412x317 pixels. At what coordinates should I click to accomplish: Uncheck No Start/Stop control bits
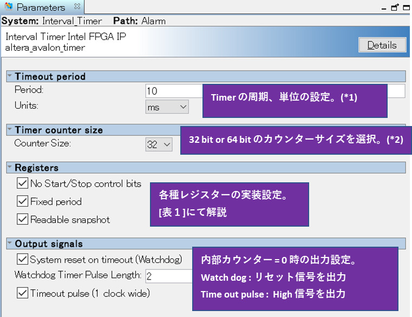(x=22, y=183)
